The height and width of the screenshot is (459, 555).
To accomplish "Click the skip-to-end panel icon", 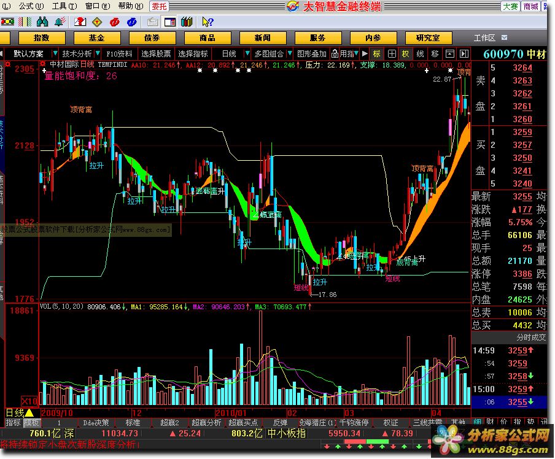I will coord(464,54).
